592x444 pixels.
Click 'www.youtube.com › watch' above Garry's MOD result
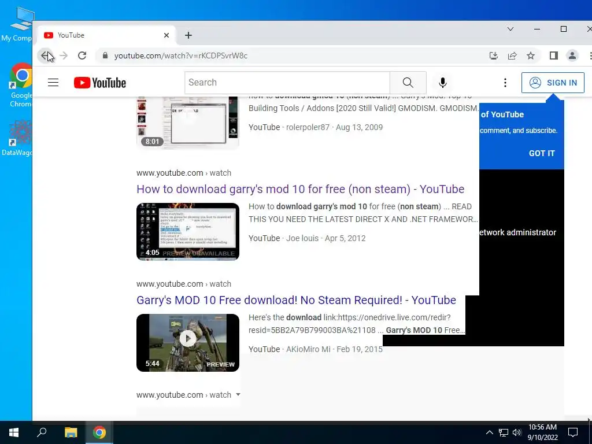tap(183, 284)
